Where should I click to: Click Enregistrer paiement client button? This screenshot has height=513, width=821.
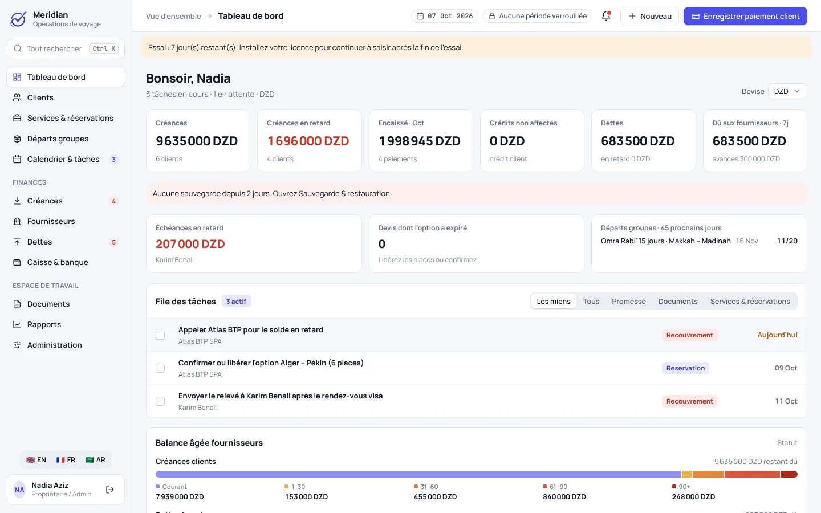coord(745,16)
